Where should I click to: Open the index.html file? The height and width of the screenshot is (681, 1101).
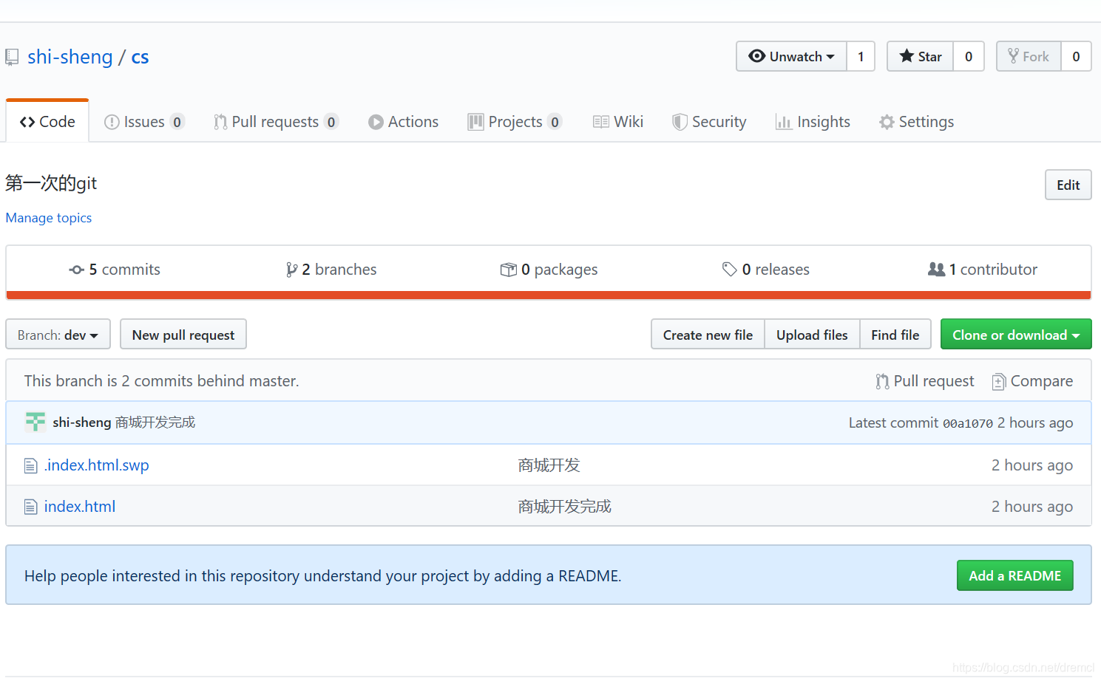80,507
